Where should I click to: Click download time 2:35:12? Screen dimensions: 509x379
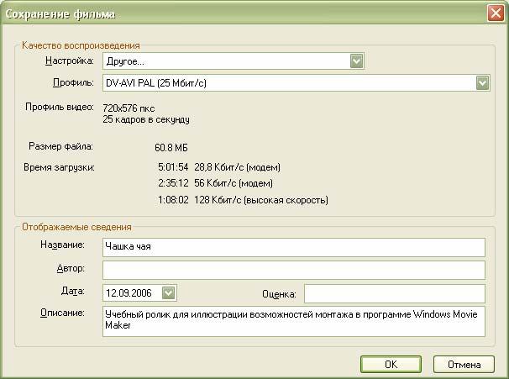173,183
